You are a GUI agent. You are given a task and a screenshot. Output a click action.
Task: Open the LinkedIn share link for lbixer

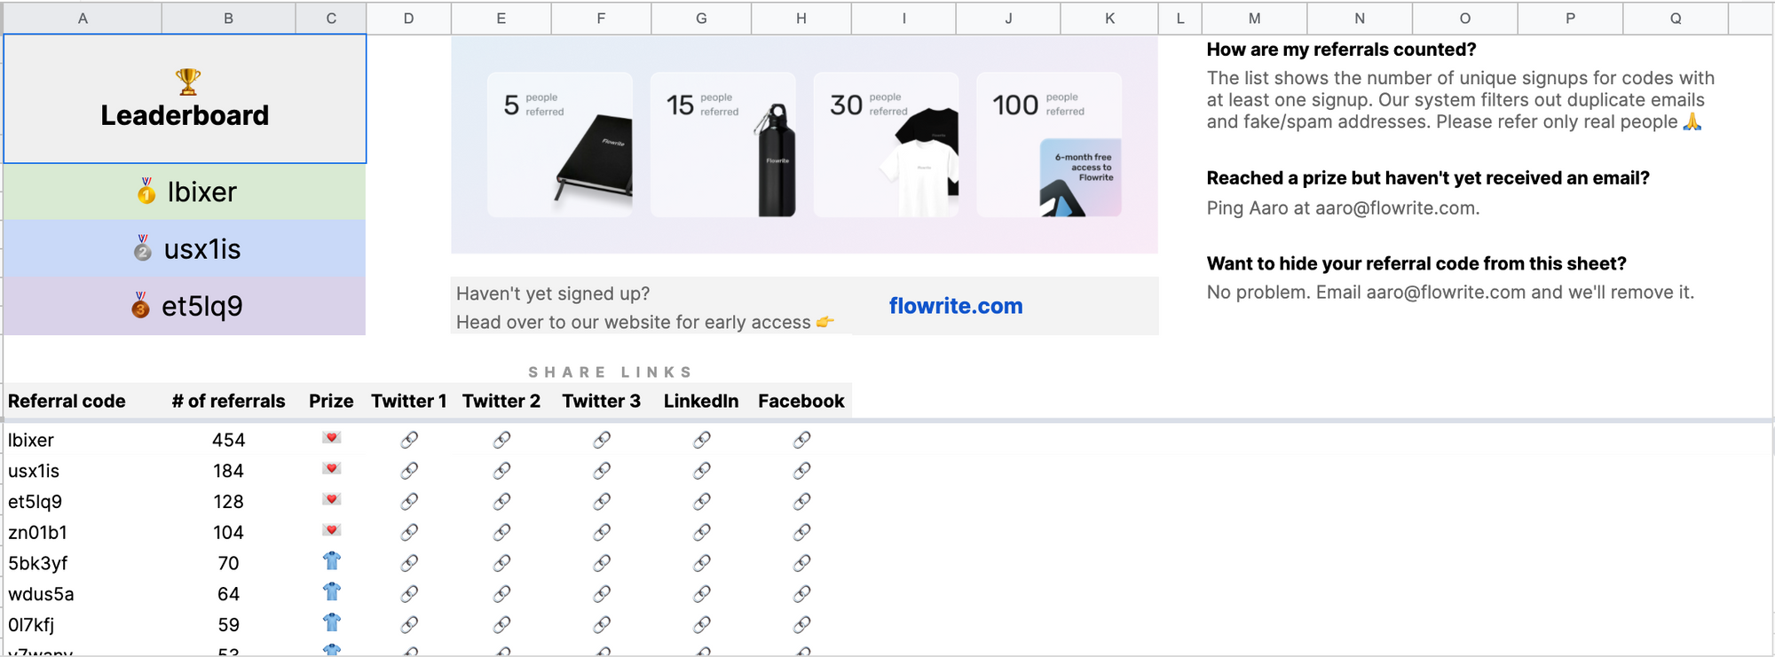(x=702, y=440)
